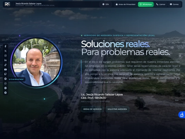185x139 pixels.
Task: Click 'Céd. Prof.: 5843630' text
Action: click(x=94, y=98)
